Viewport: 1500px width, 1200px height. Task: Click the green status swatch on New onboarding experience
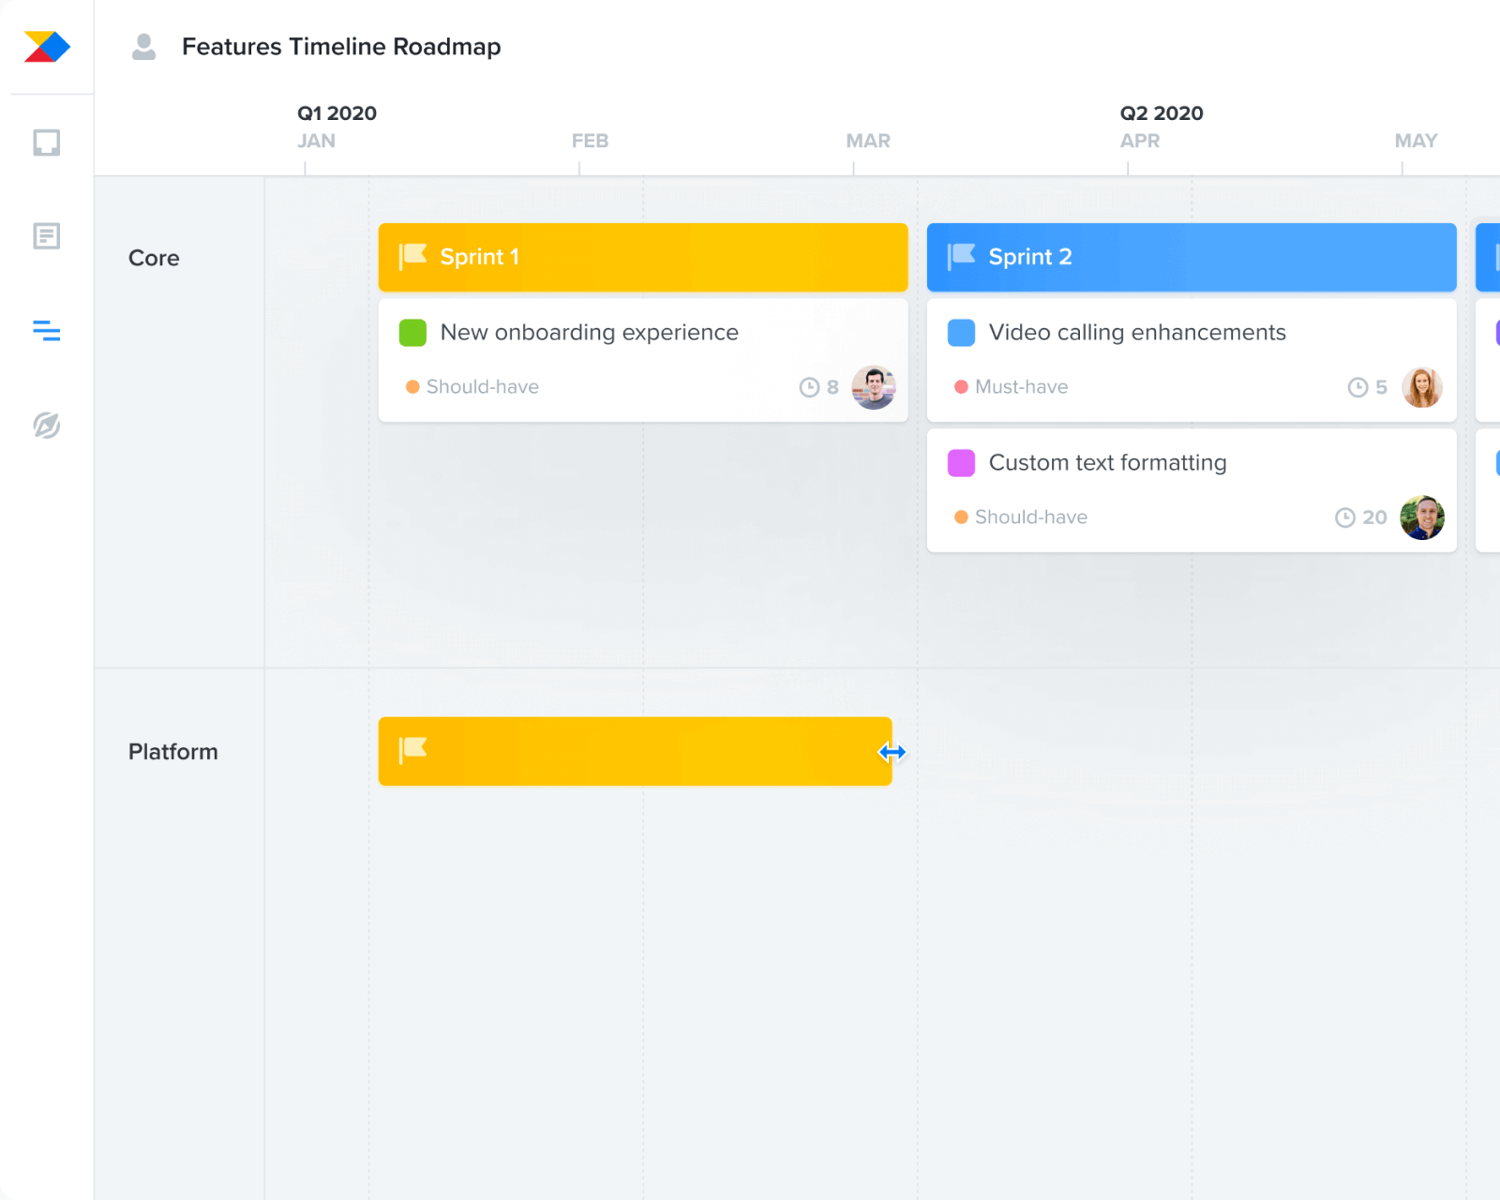[412, 332]
